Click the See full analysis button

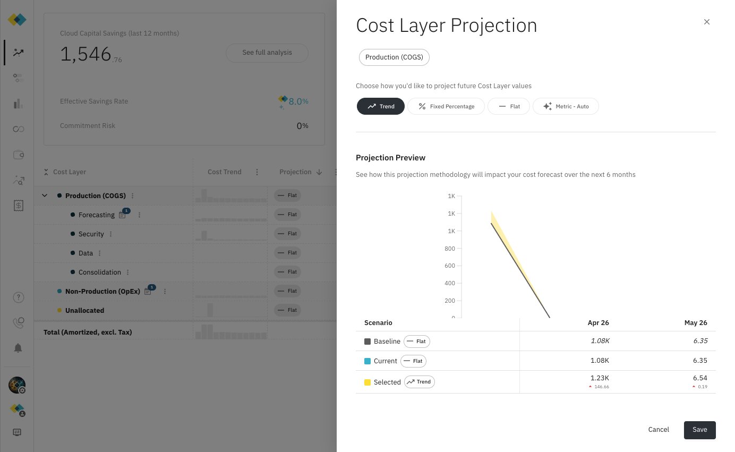click(x=267, y=53)
